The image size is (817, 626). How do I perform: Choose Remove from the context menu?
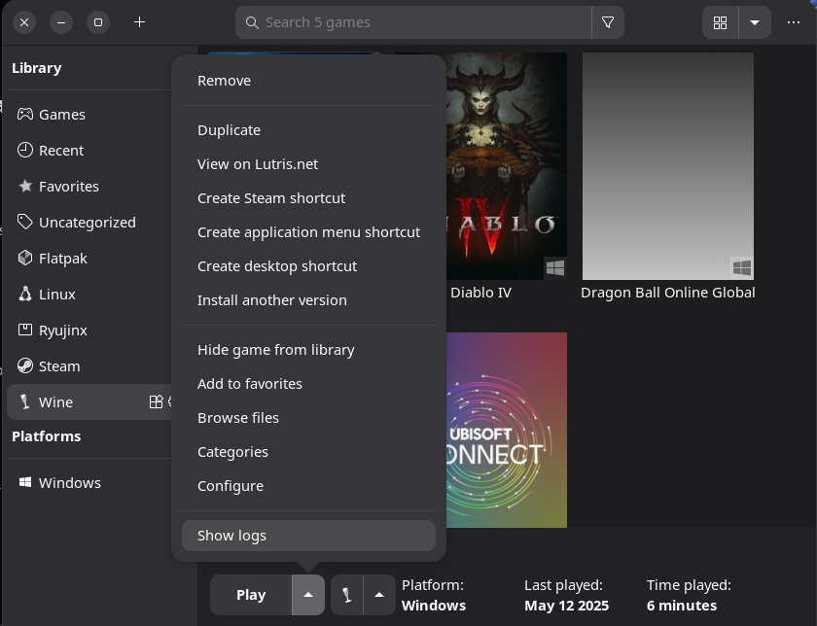(x=308, y=81)
